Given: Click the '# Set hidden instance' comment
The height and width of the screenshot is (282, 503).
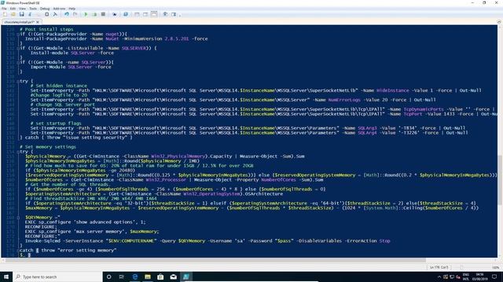Looking at the screenshot, I should [x=59, y=85].
